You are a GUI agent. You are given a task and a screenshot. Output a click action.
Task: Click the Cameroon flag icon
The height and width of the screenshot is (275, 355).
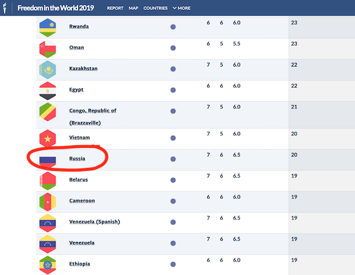point(47,201)
